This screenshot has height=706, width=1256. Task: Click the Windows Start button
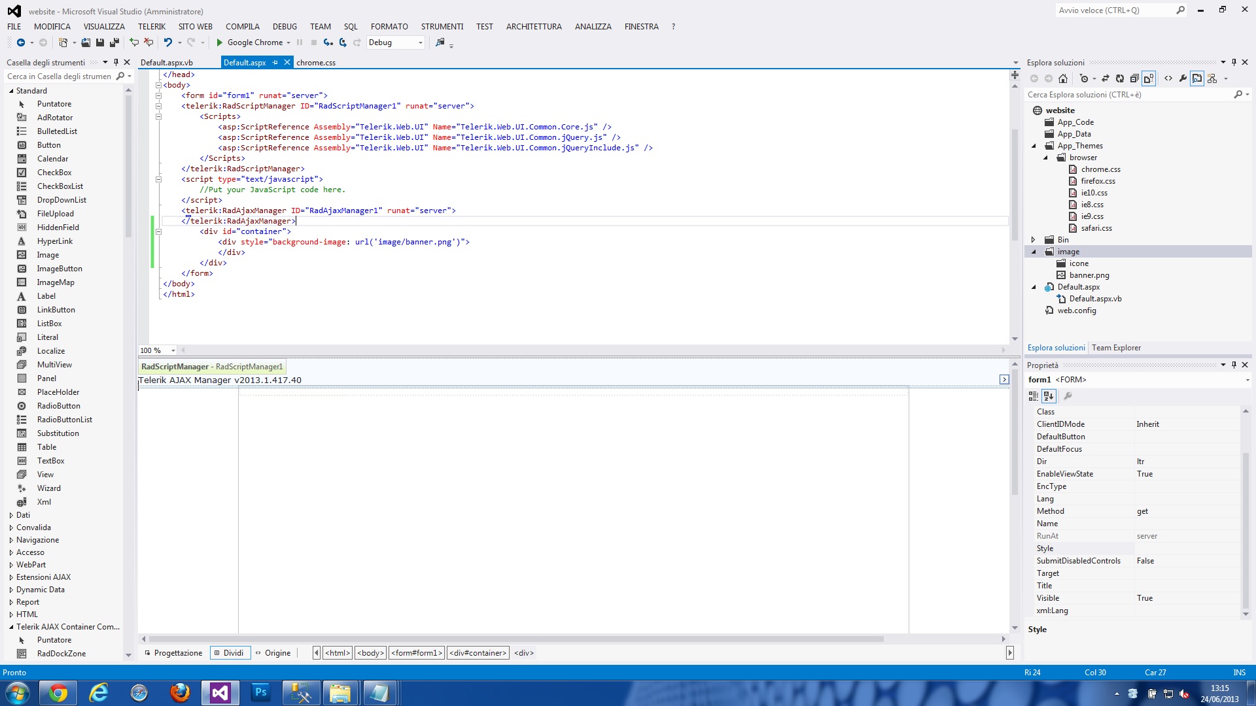pyautogui.click(x=18, y=692)
